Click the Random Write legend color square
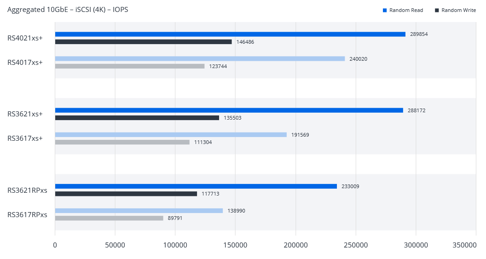The width and height of the screenshot is (486, 259). (x=437, y=10)
